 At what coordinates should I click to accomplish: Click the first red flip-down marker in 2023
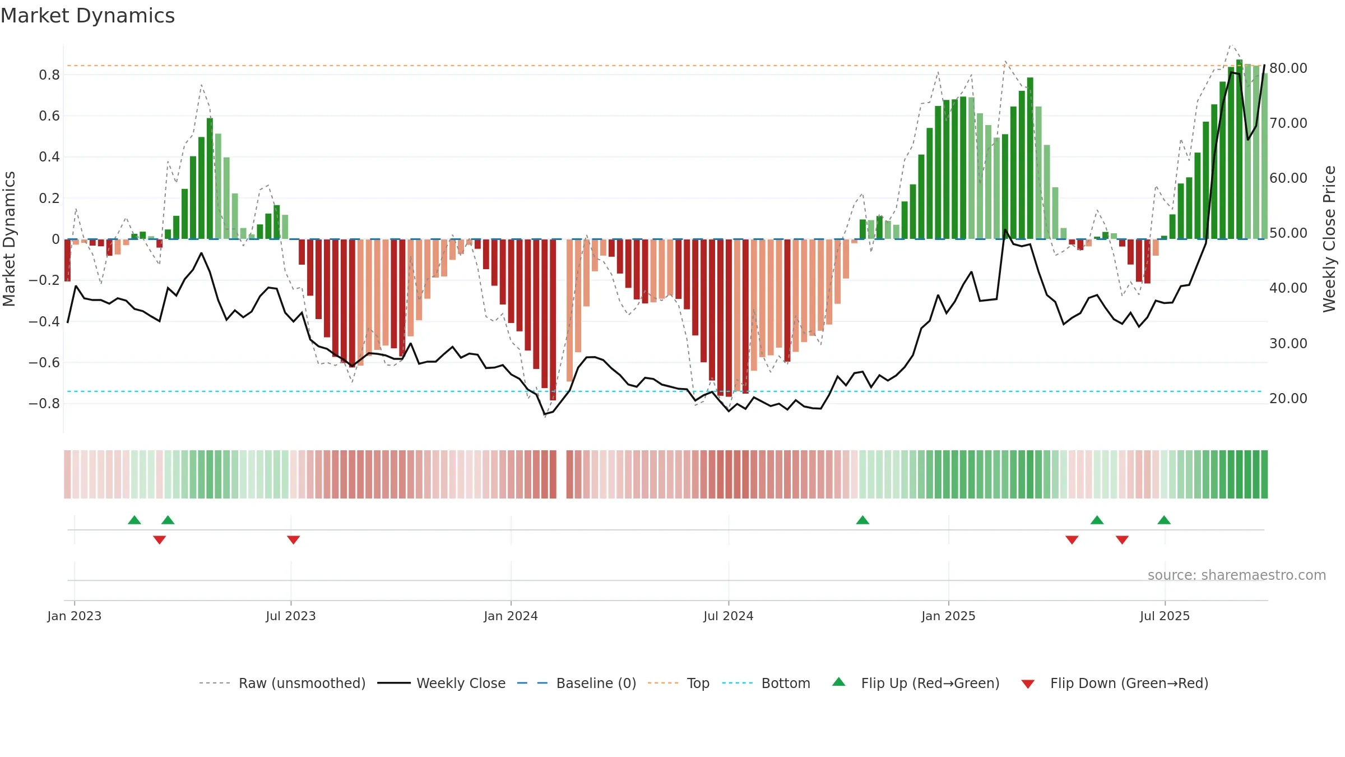[x=160, y=539]
